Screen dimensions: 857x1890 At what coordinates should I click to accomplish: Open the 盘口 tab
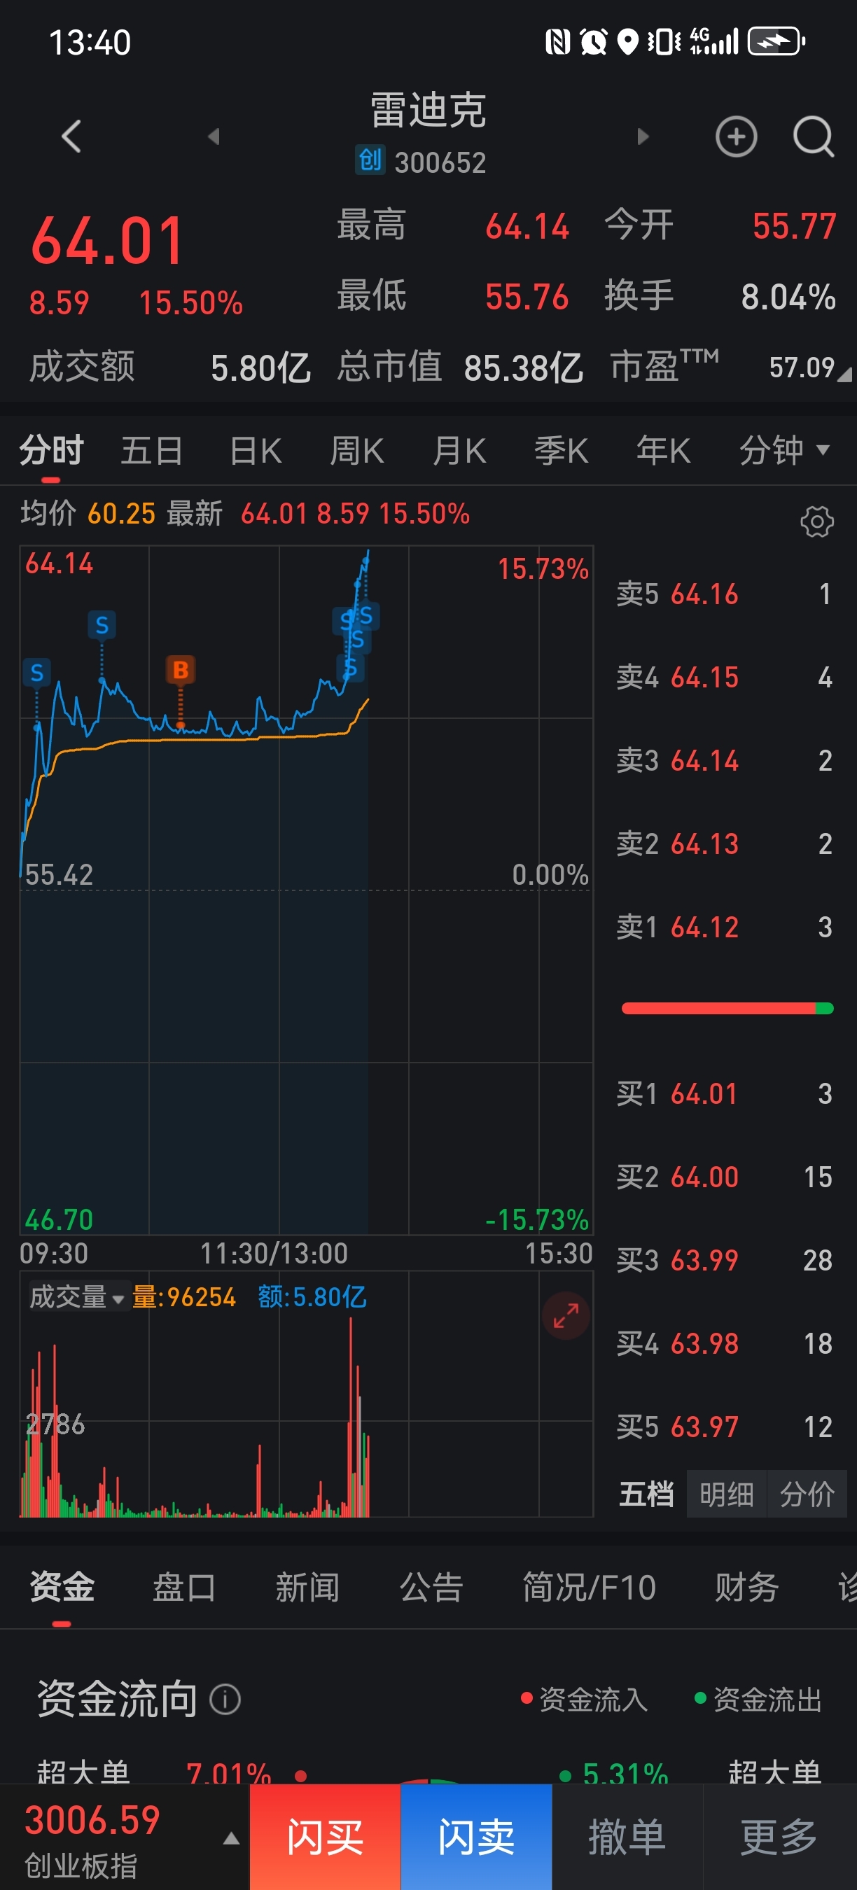pos(184,1587)
